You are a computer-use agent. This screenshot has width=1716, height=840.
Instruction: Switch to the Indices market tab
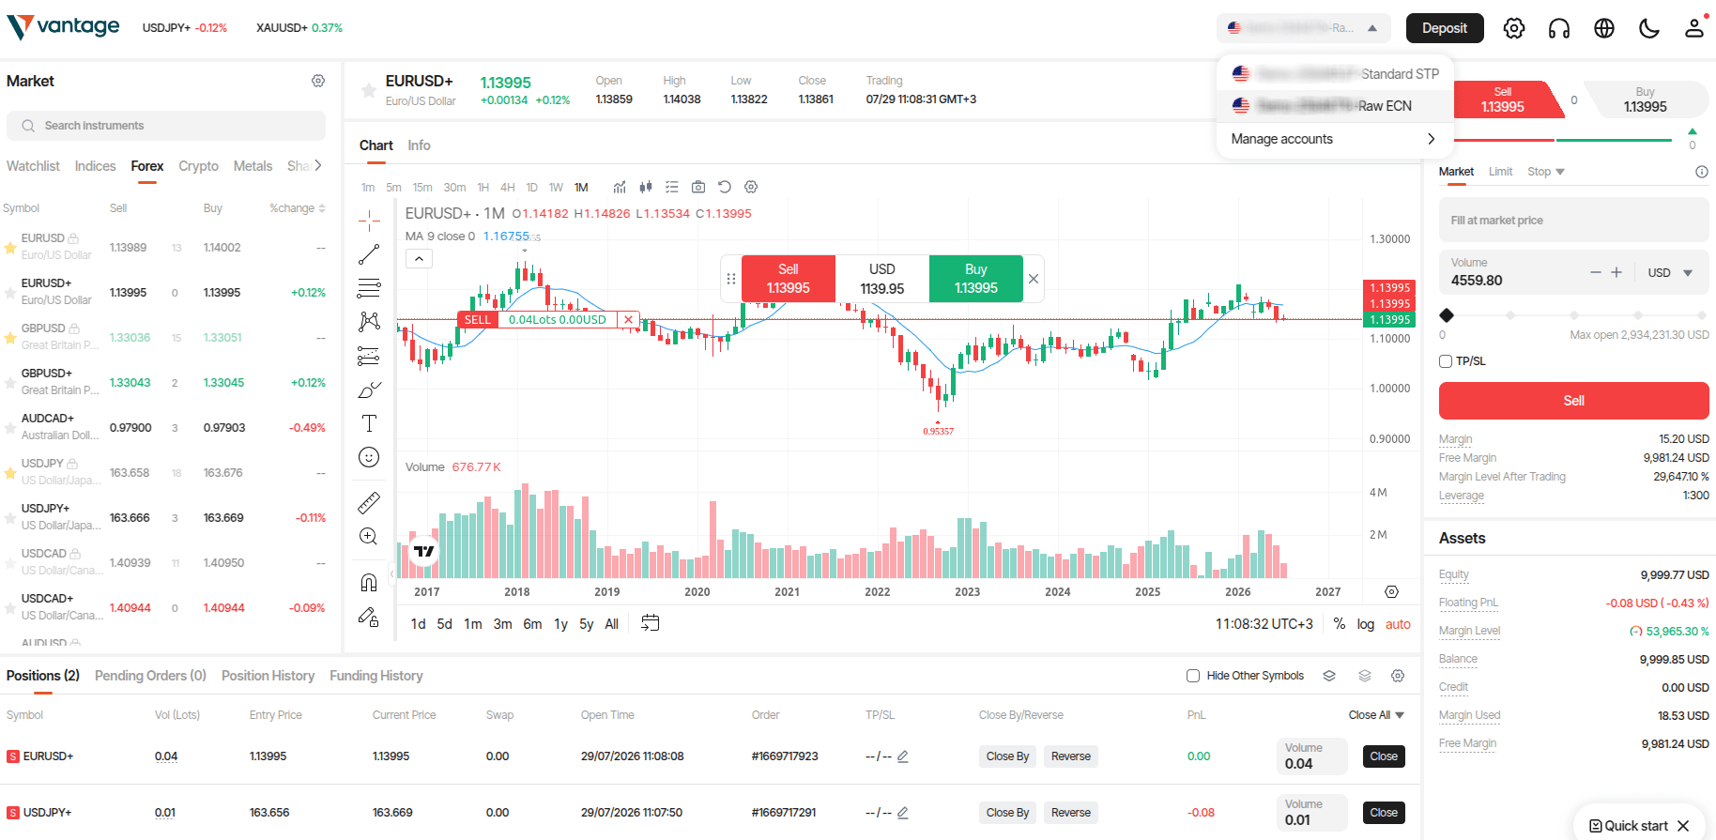pos(96,166)
